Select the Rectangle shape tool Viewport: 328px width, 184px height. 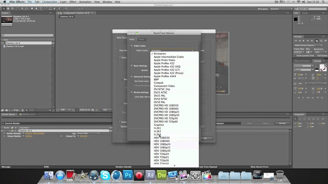click(32, 9)
